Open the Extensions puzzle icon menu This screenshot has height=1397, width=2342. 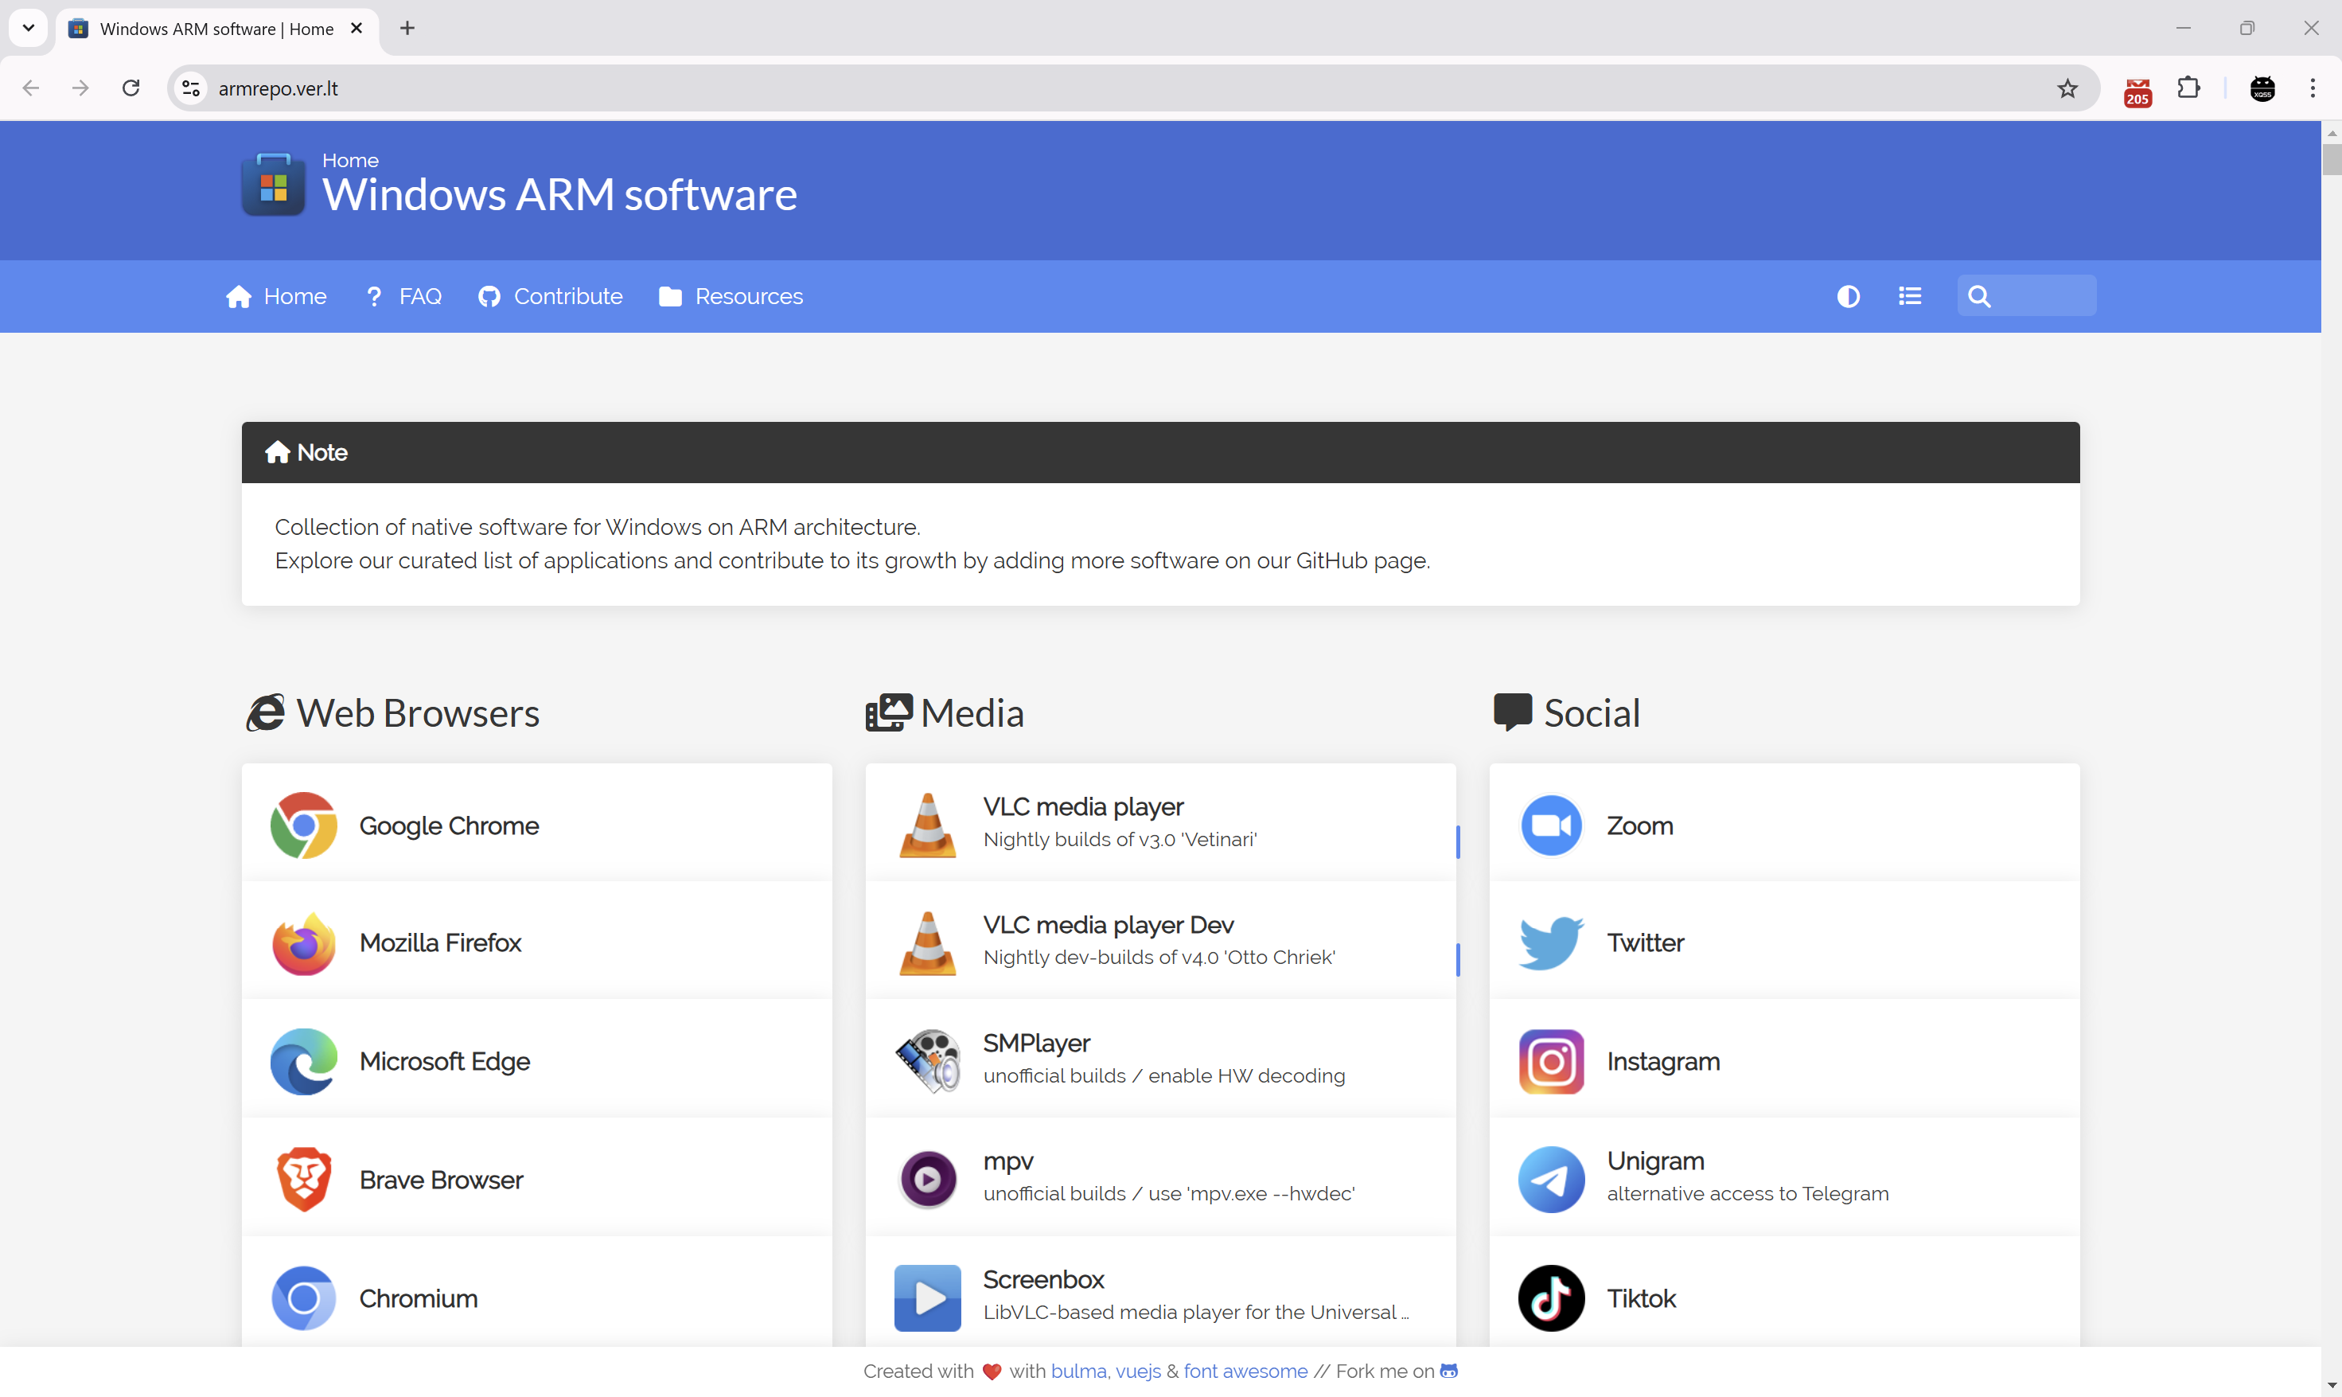[x=2188, y=88]
